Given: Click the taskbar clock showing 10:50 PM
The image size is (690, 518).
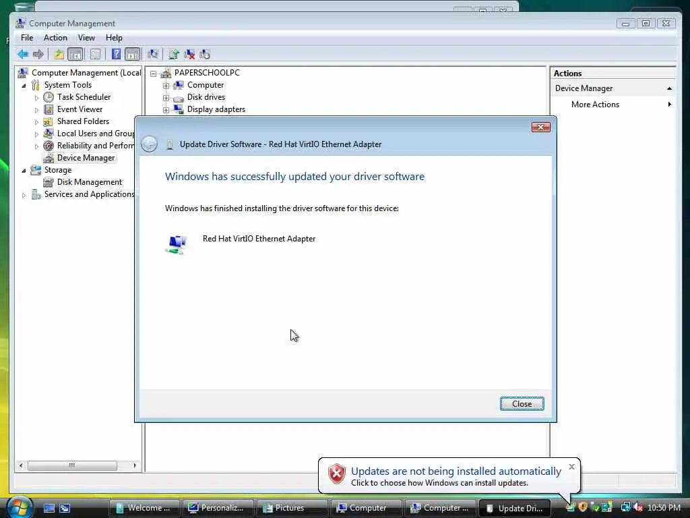Looking at the screenshot, I should click(664, 507).
